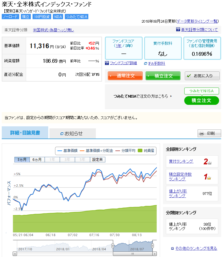The height and width of the screenshot is (257, 222).
Task: Click the 買付手数料 なし box
Action: click(163, 48)
